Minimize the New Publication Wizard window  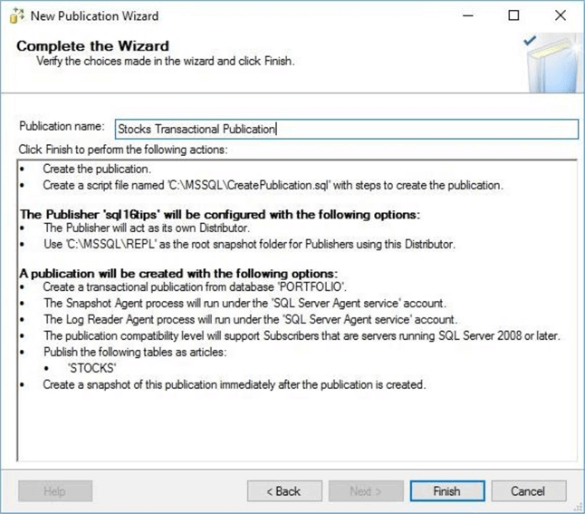coord(469,15)
